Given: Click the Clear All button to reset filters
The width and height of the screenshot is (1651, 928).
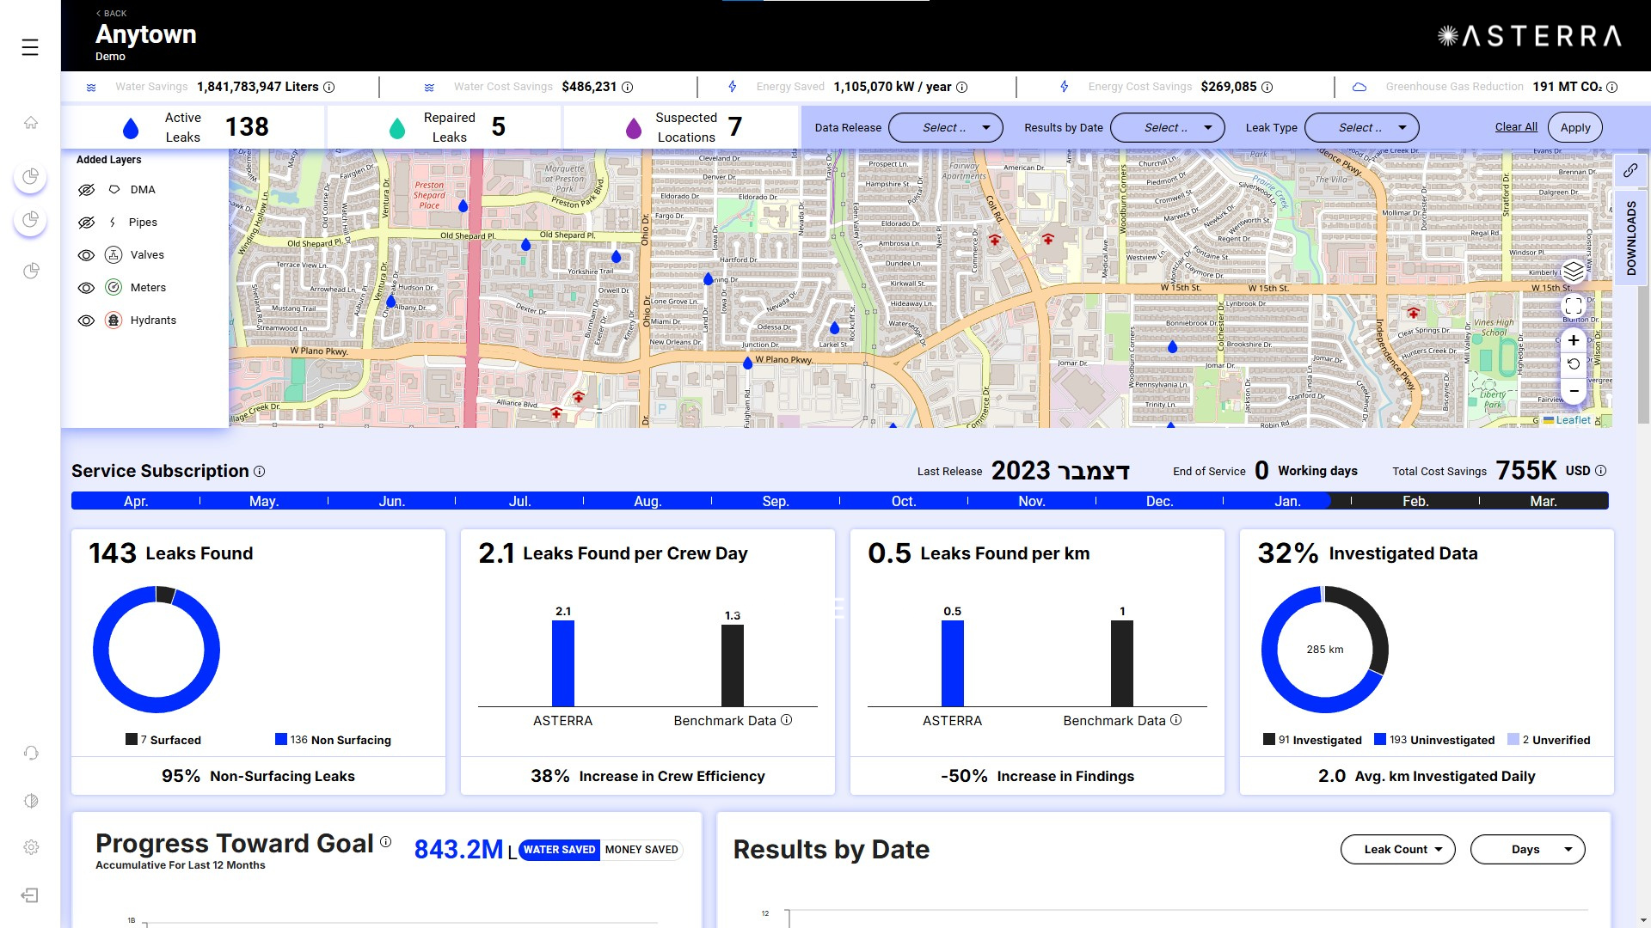Looking at the screenshot, I should tap(1516, 127).
